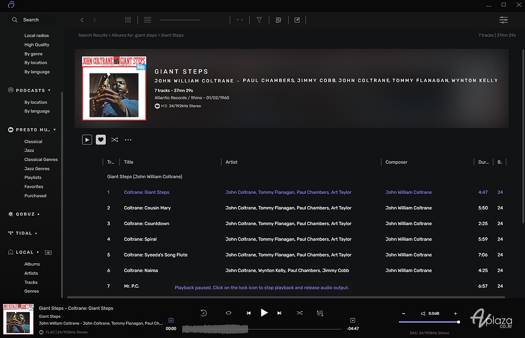Open the audio settings sliders icon

click(504, 20)
